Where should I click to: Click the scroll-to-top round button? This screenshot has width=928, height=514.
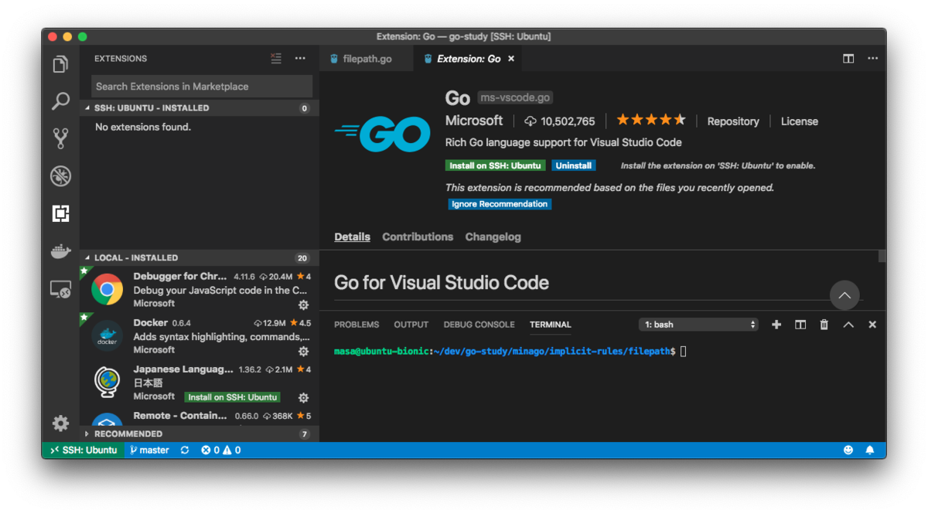tap(844, 295)
